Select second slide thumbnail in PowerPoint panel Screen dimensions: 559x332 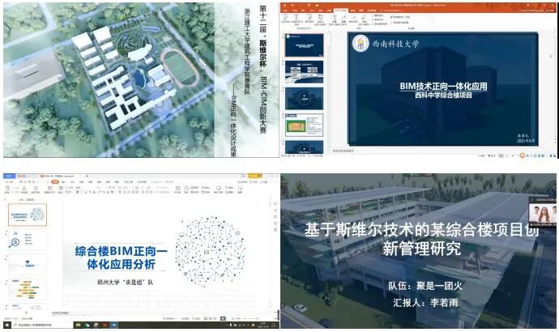[x=304, y=72]
